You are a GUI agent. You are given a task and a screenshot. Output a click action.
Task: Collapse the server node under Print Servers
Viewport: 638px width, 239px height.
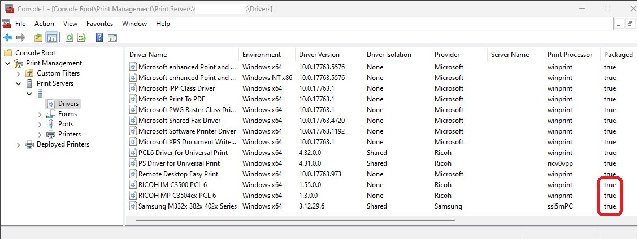29,94
